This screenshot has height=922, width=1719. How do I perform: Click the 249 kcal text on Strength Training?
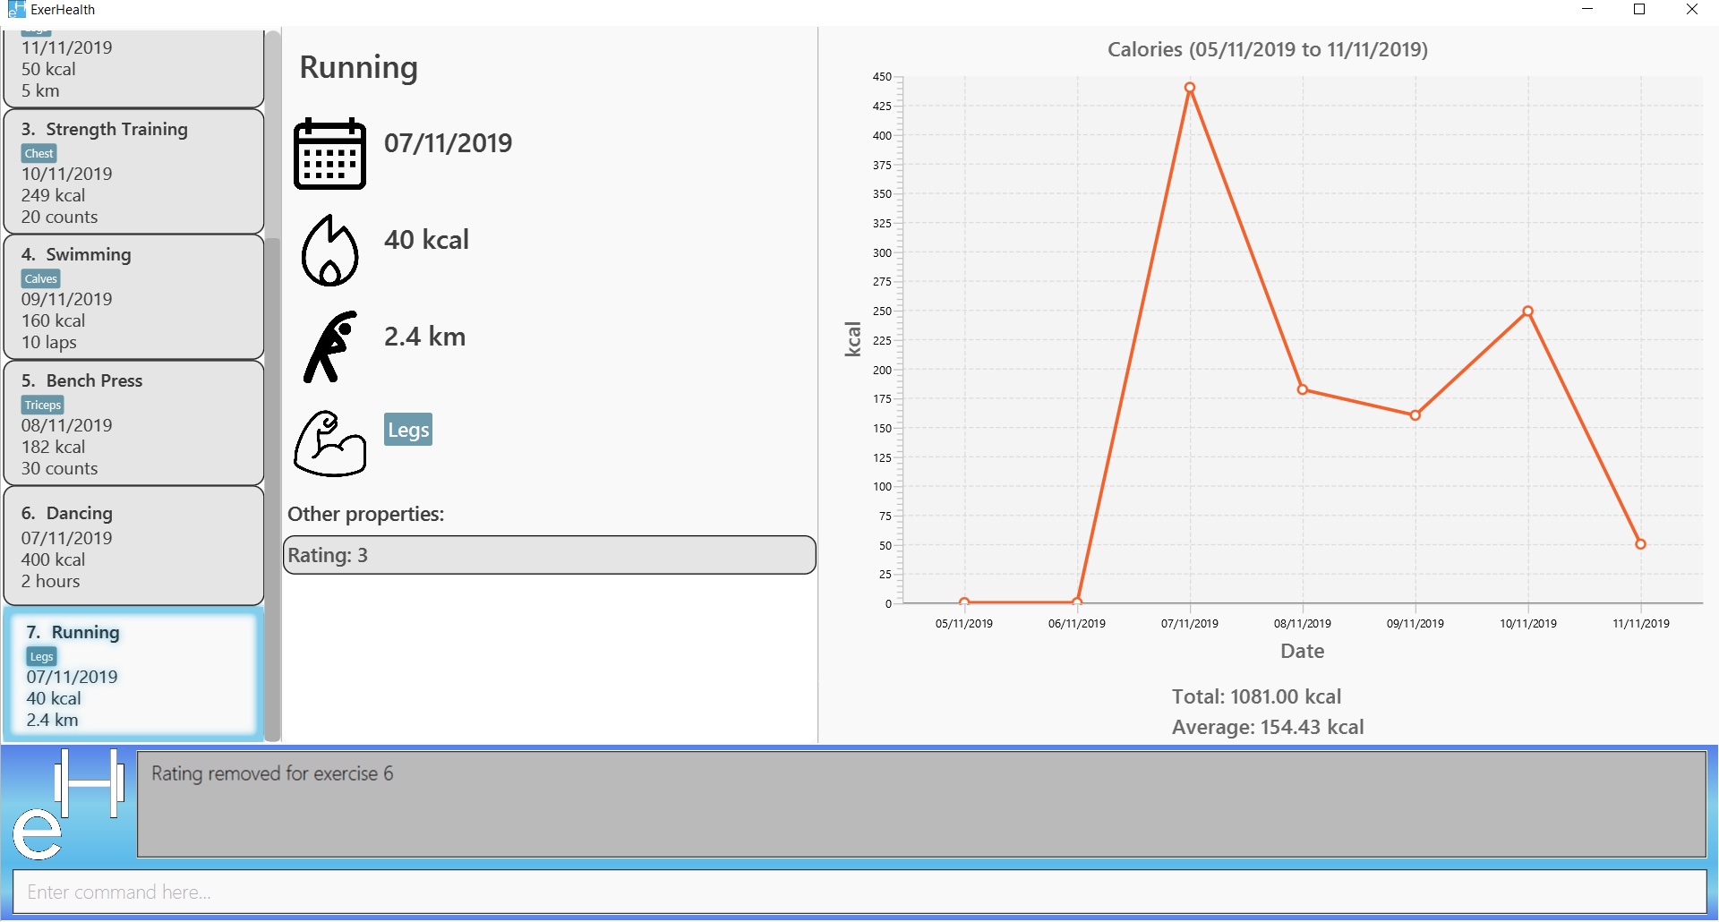54,195
